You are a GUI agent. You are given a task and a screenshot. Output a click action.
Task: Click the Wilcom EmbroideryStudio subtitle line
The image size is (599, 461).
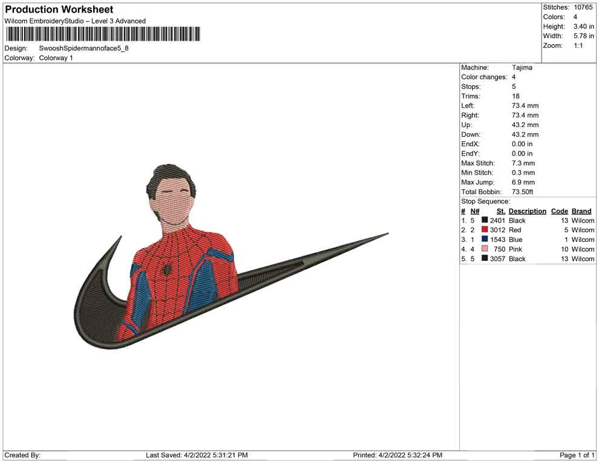[75, 21]
